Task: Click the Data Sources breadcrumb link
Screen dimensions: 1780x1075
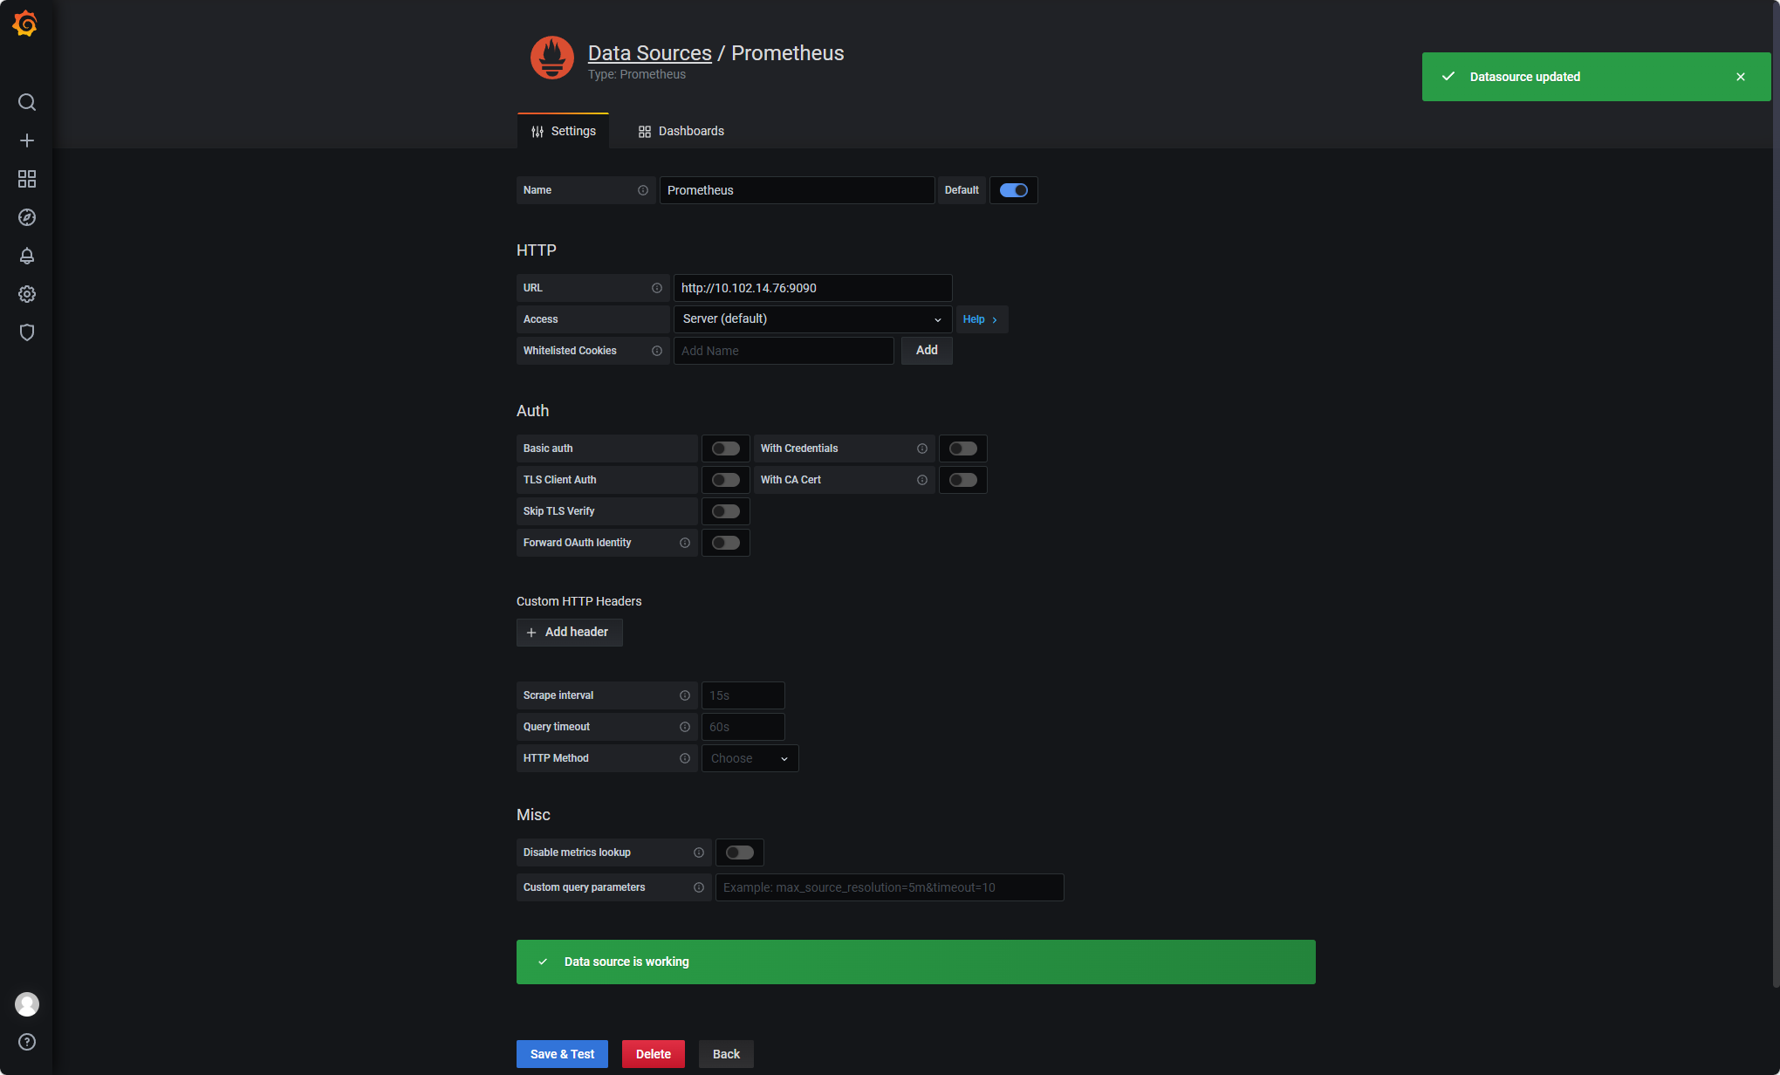Action: 649,53
